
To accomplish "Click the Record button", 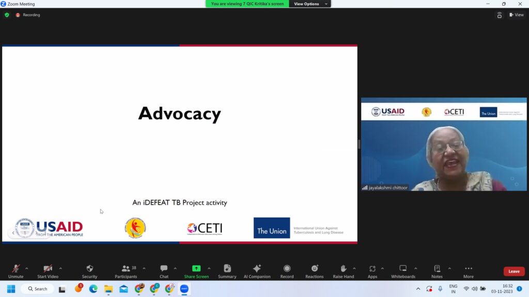I will 287,271.
